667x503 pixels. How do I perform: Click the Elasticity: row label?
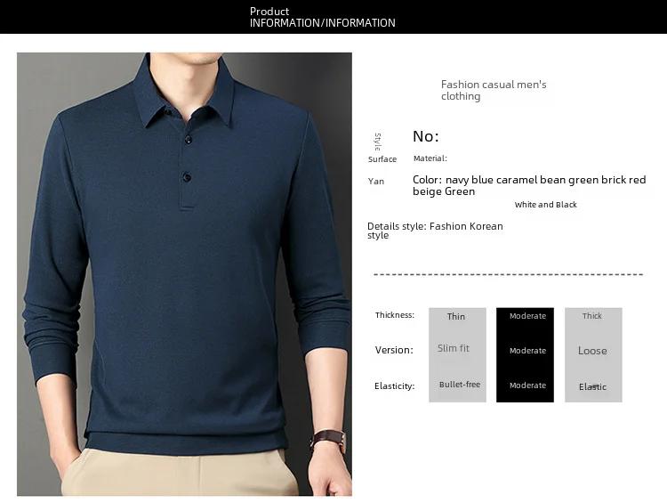click(394, 386)
